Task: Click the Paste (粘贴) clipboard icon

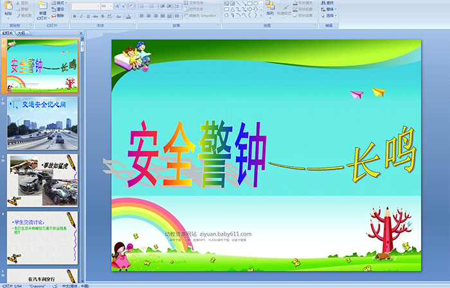Action: (8, 6)
